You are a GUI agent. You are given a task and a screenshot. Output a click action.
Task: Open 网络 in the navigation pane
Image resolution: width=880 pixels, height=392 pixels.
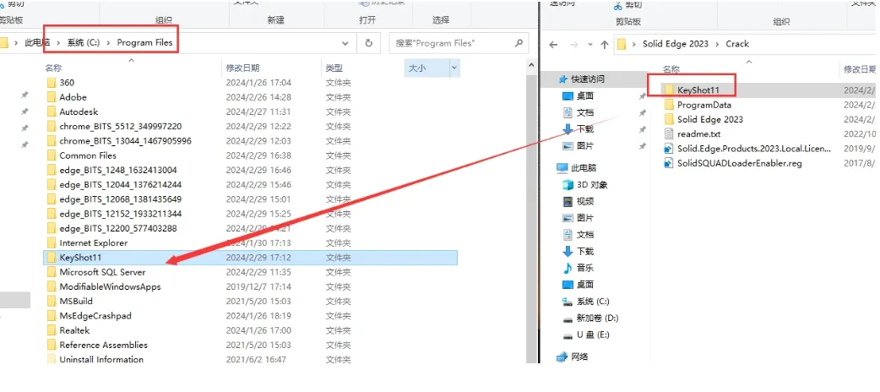point(573,357)
